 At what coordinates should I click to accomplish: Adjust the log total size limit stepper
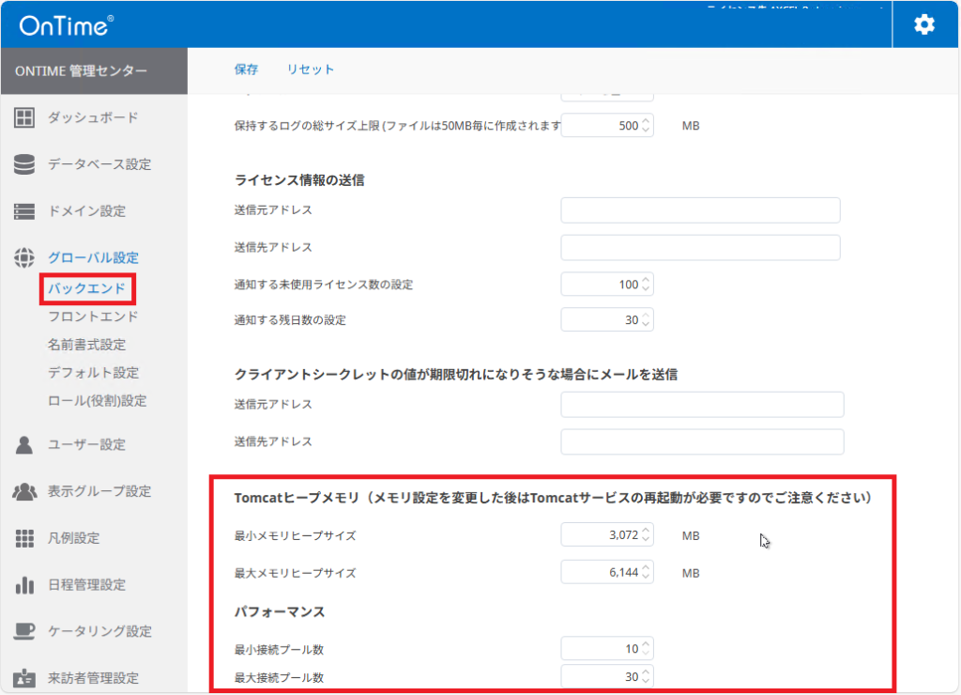(x=646, y=126)
